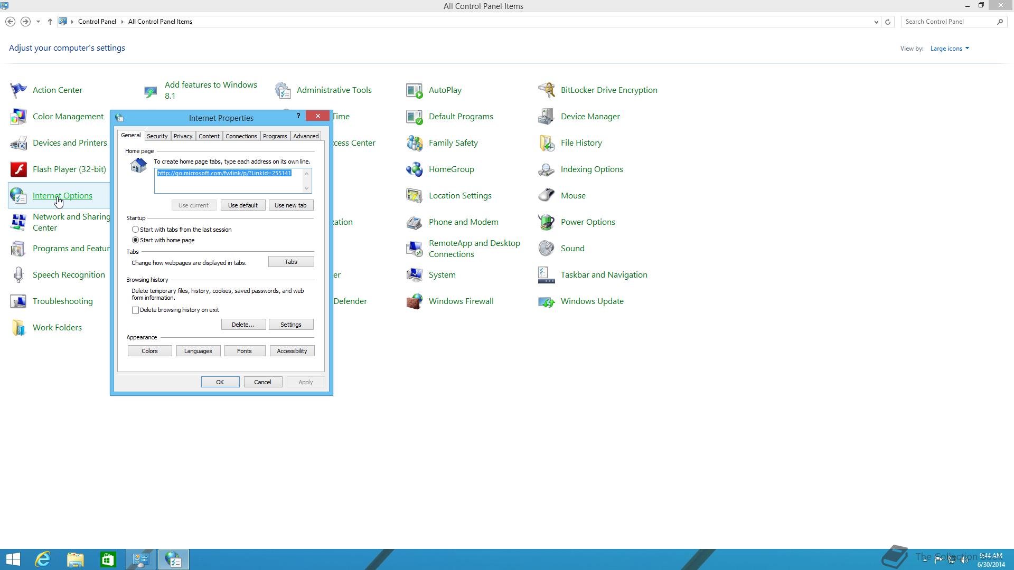Open Troubleshooting icon
Viewport: 1014px width, 570px height.
coord(18,301)
